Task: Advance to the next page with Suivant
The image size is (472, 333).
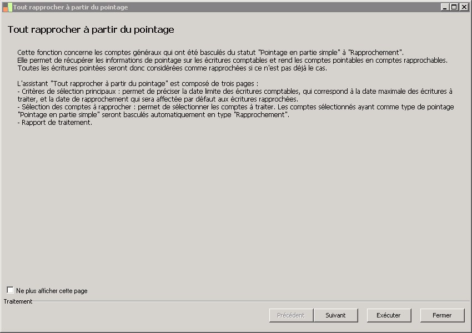Action: (x=335, y=315)
